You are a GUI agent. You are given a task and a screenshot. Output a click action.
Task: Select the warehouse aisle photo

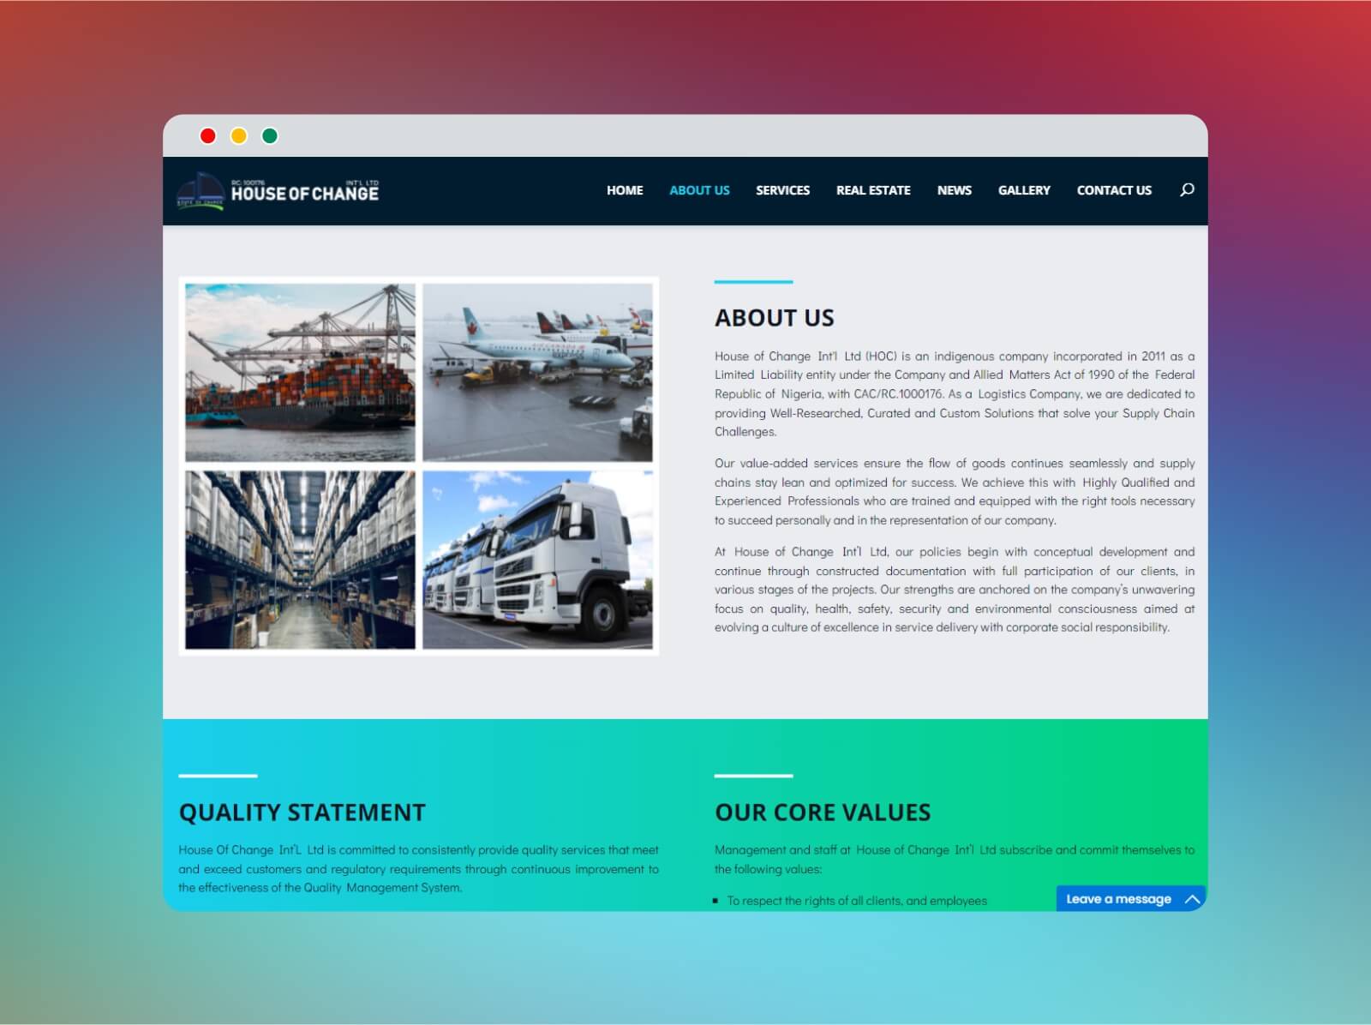(301, 560)
